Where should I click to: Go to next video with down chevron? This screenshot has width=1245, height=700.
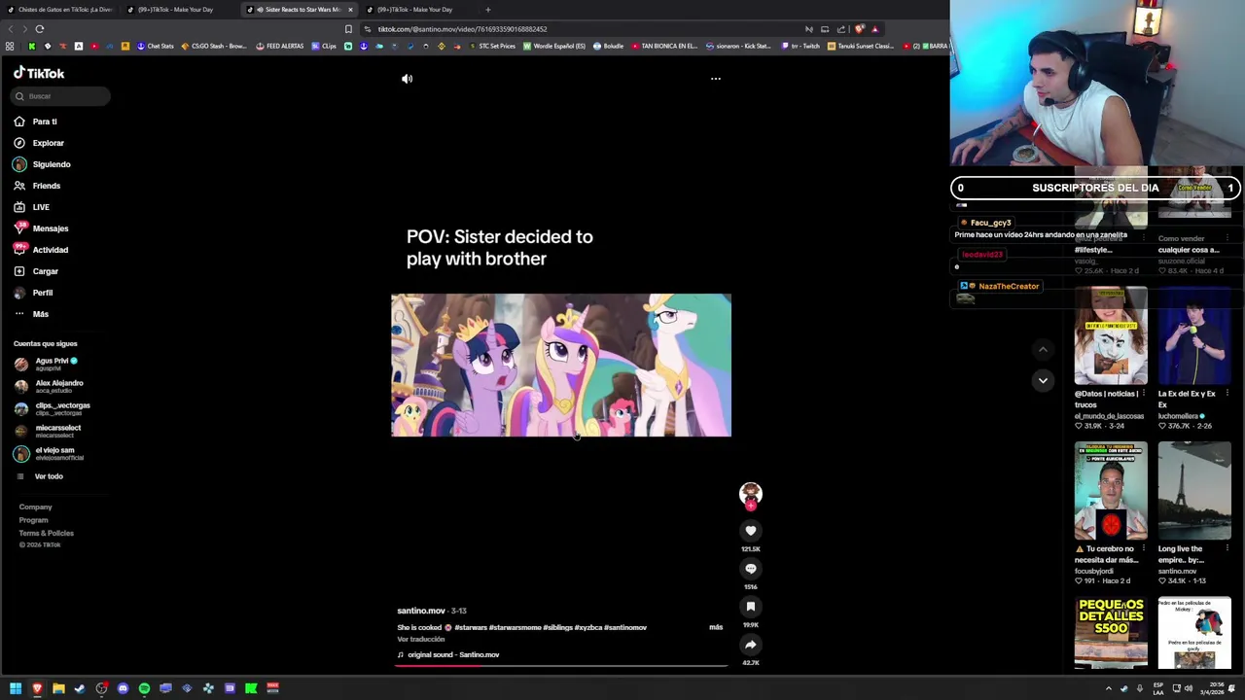tap(1043, 380)
